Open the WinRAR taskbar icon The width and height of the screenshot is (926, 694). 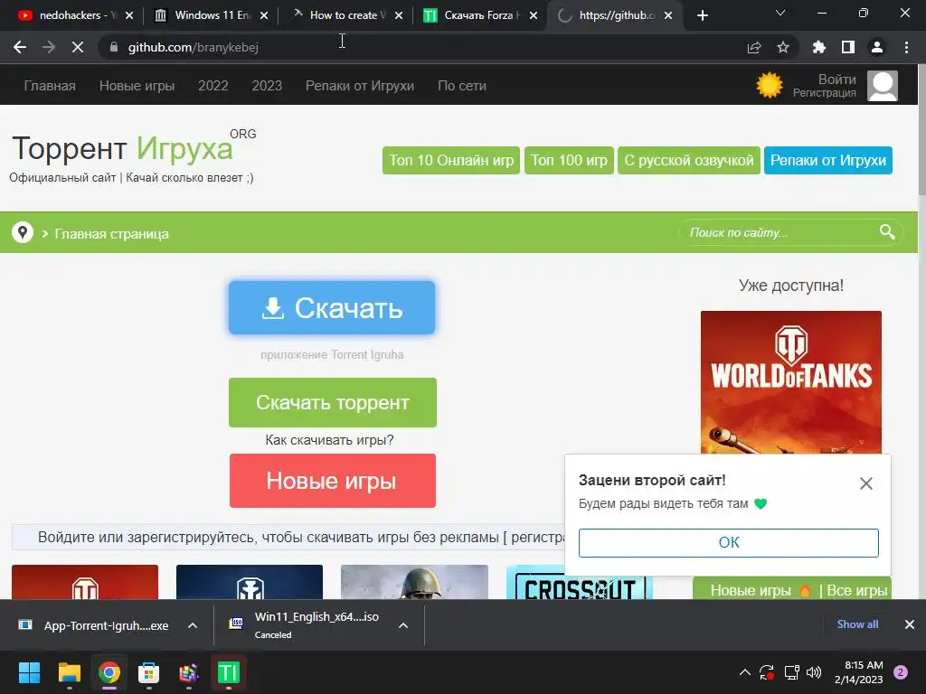(188, 672)
